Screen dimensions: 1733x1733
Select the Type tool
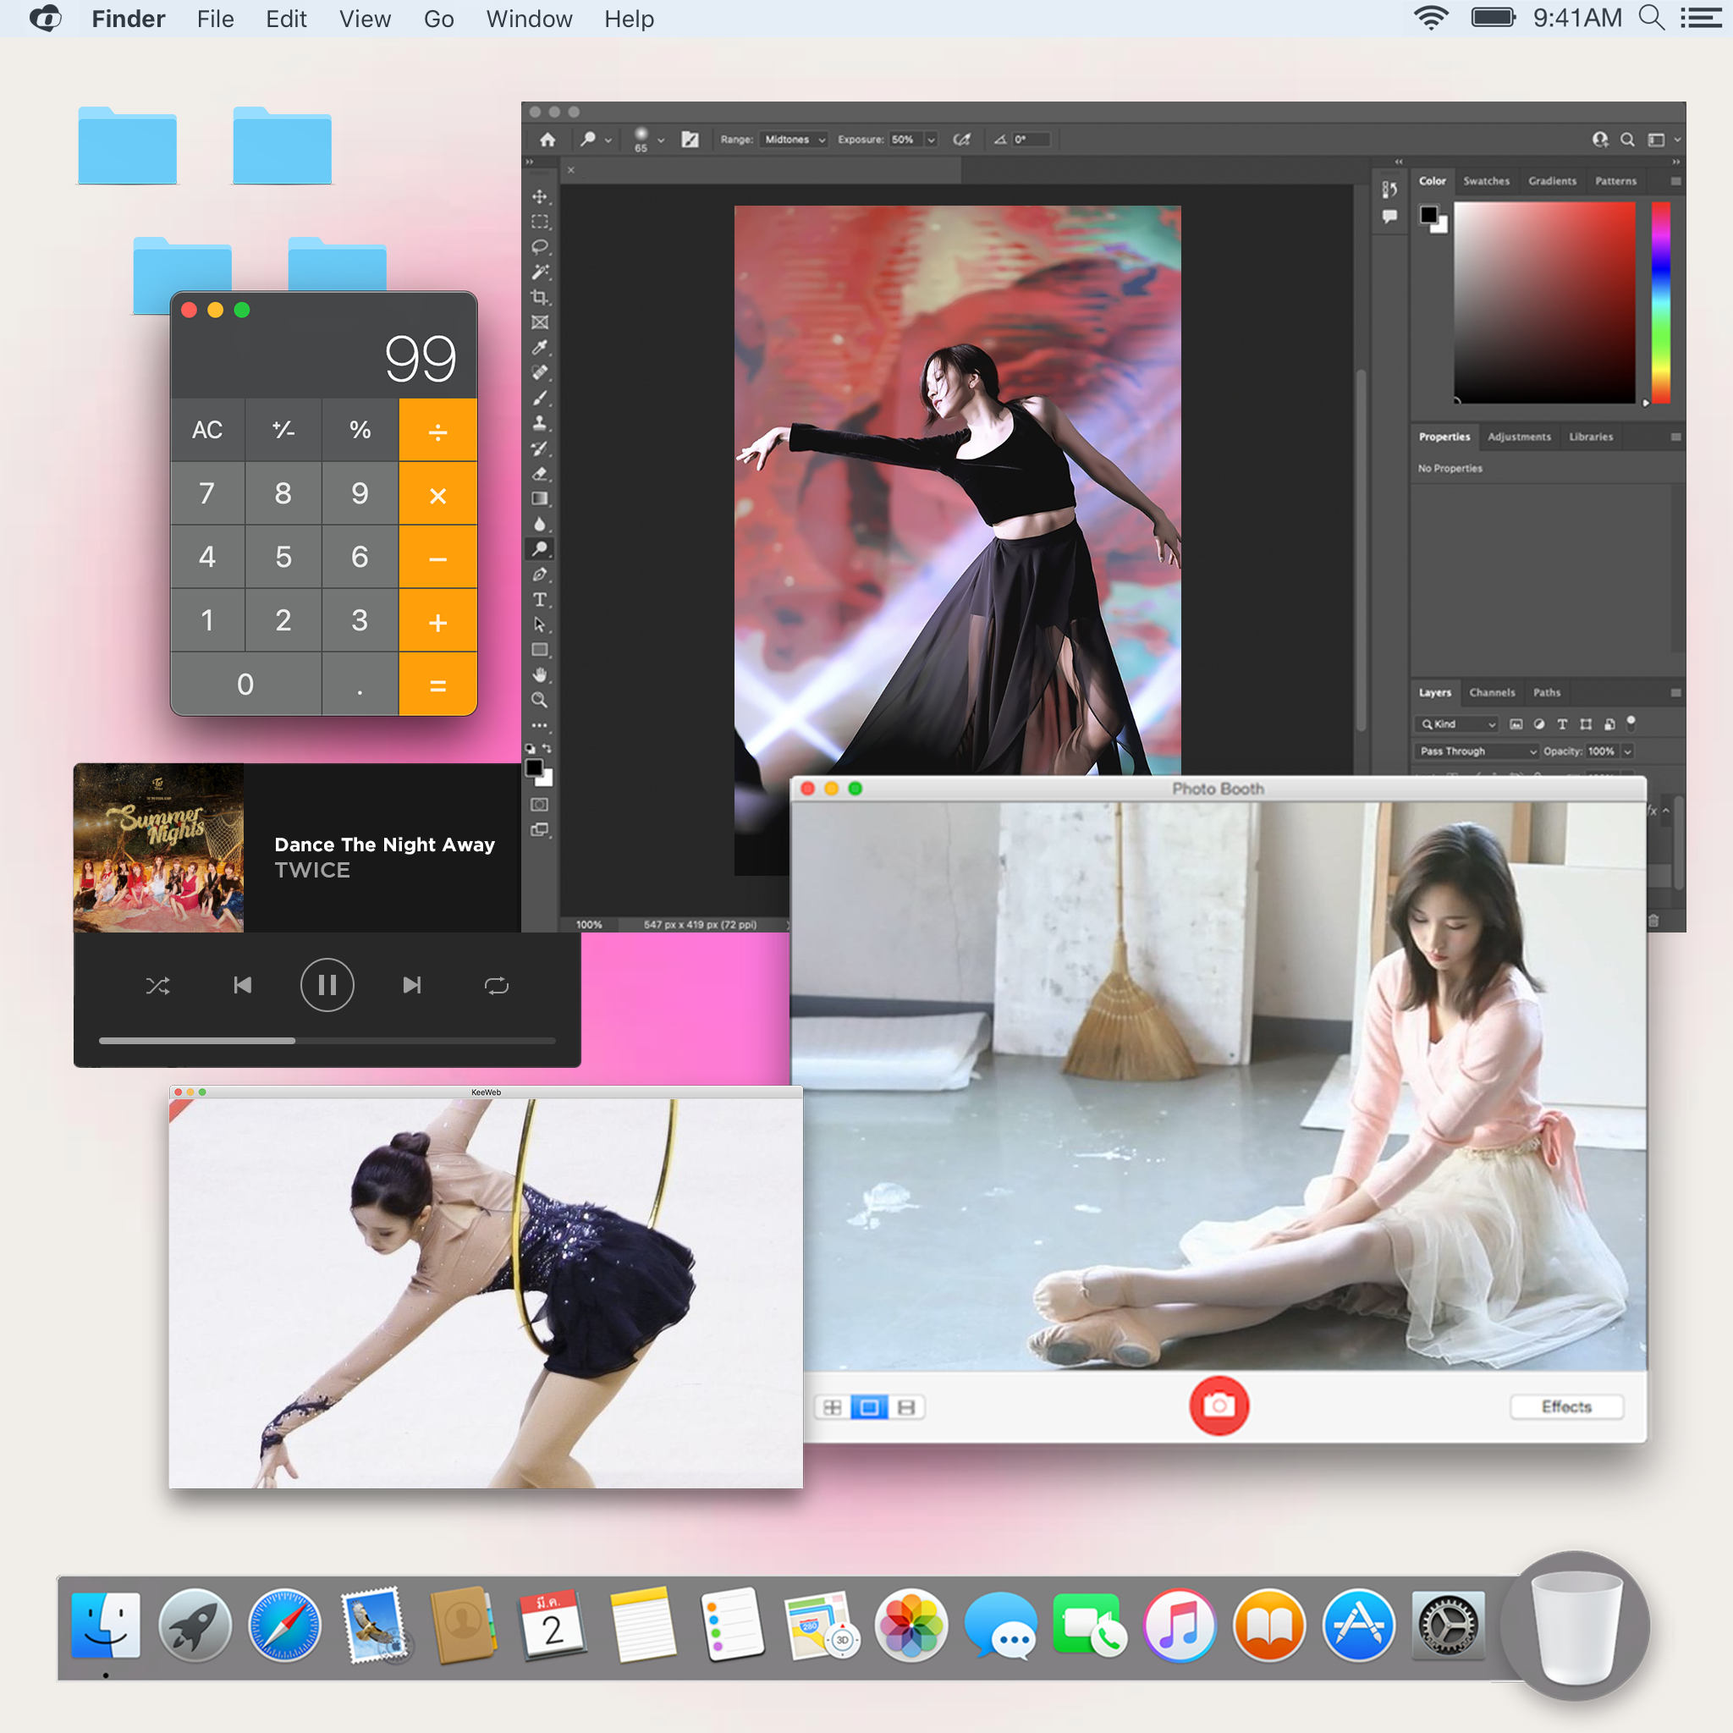tap(539, 599)
